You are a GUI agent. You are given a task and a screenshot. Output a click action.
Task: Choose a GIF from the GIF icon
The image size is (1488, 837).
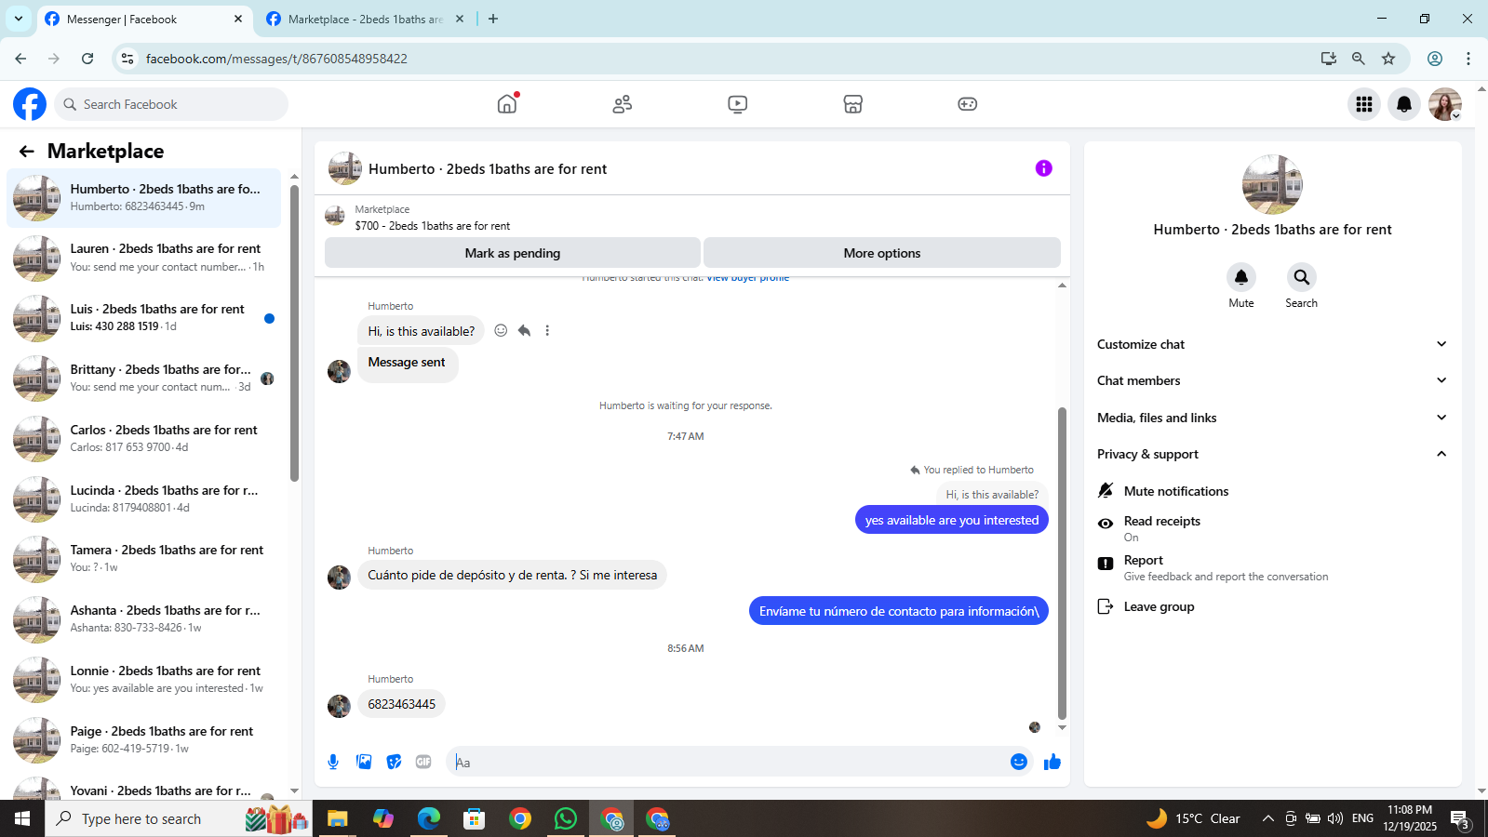coord(423,762)
